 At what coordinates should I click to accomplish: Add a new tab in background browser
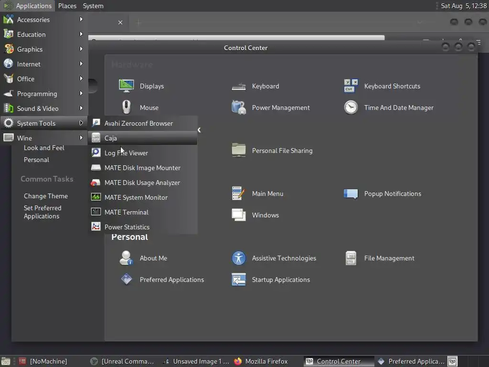click(x=138, y=22)
